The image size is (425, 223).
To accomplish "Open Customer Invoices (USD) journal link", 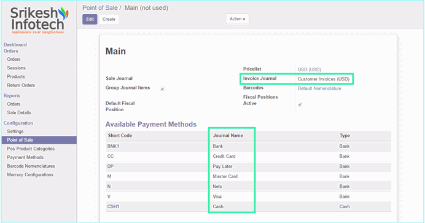I will [324, 79].
